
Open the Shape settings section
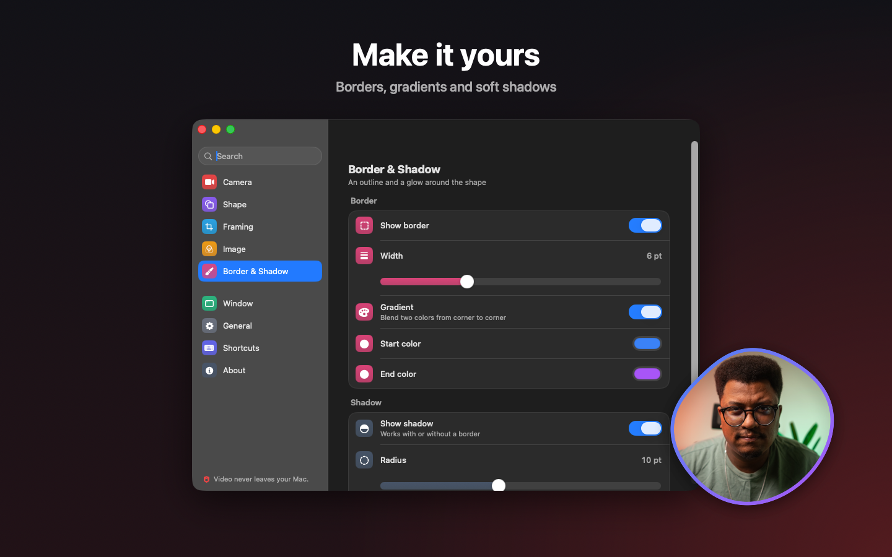[x=260, y=204]
